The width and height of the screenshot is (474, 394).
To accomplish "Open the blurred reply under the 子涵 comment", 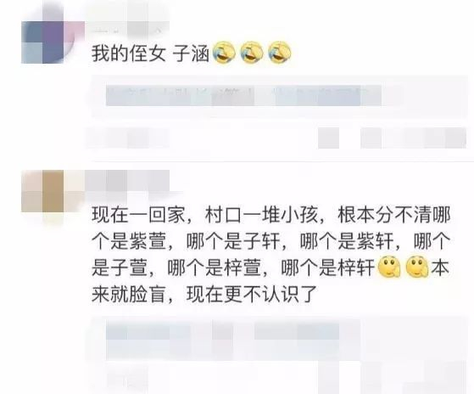I will click(x=280, y=96).
